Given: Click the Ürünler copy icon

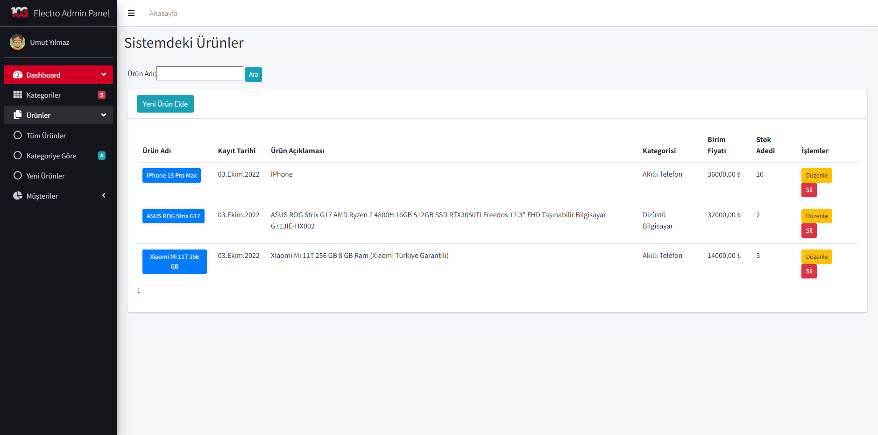Looking at the screenshot, I should tap(18, 115).
